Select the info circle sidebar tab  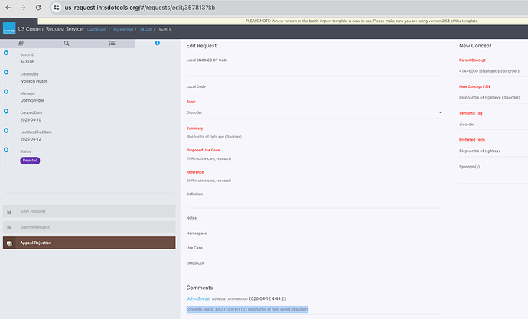[158, 43]
